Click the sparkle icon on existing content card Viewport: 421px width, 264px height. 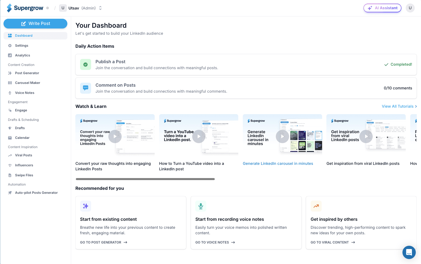click(x=86, y=206)
